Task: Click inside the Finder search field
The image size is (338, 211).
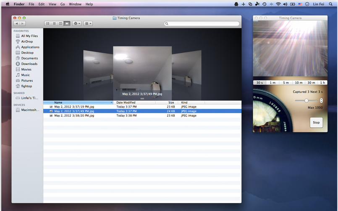Action: click(x=202, y=23)
